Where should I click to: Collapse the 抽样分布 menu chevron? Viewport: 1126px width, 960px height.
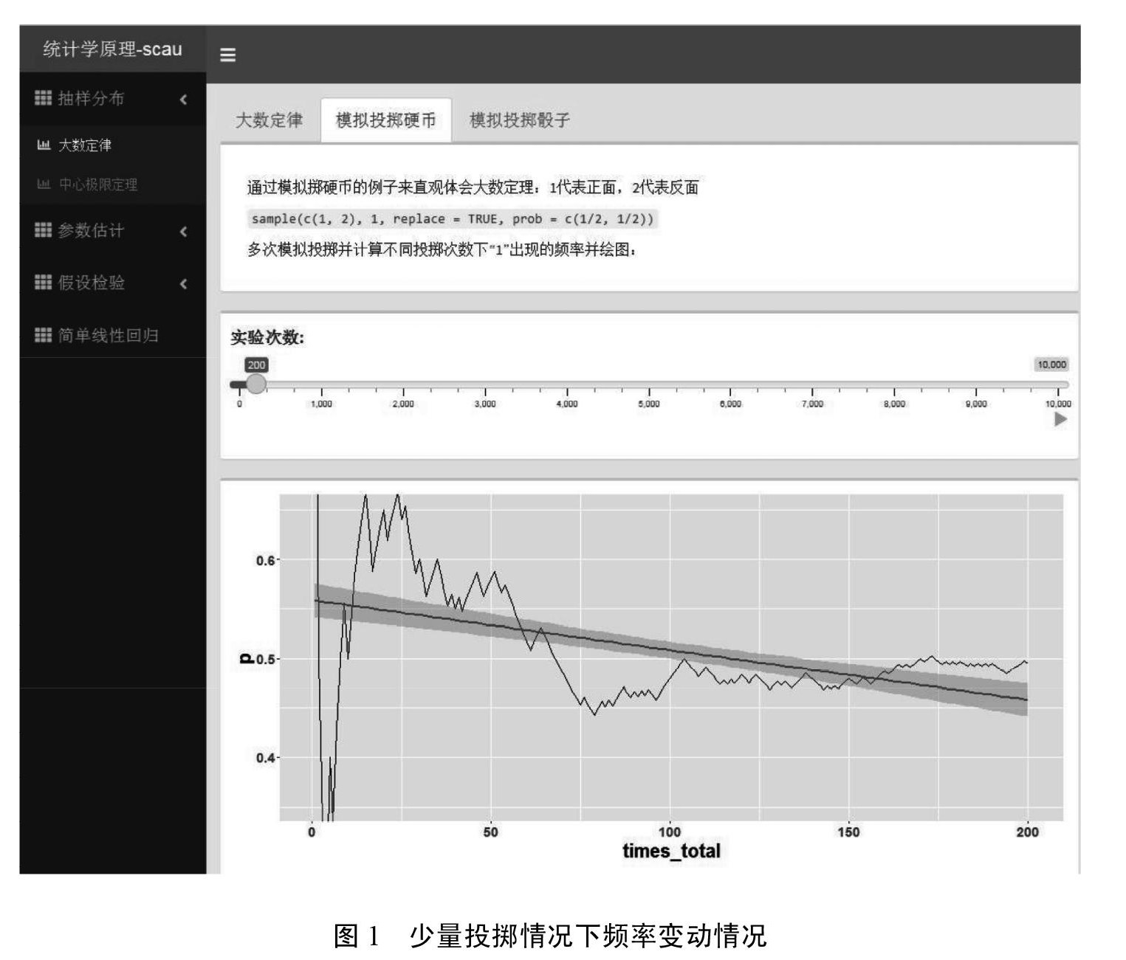coord(183,99)
